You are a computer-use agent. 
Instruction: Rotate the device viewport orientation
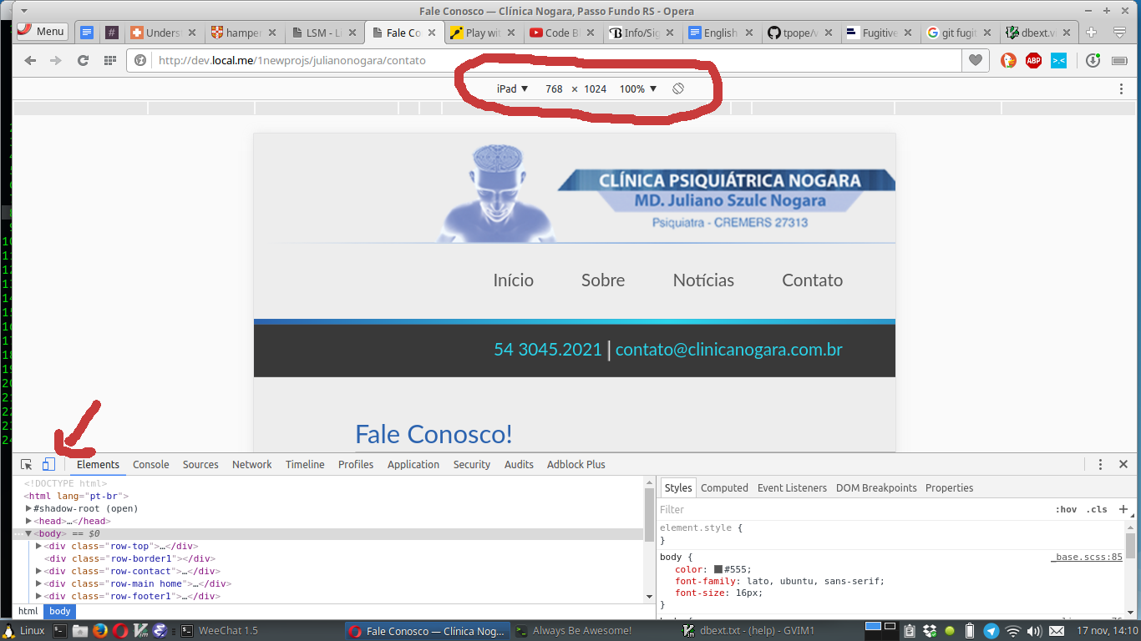click(678, 88)
